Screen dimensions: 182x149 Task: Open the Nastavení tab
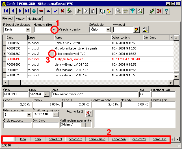tap(35, 18)
